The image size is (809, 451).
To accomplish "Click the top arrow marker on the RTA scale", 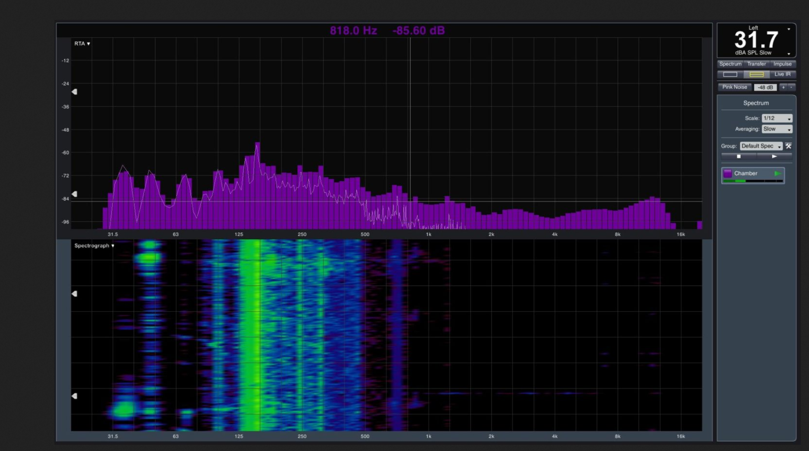I will [74, 92].
